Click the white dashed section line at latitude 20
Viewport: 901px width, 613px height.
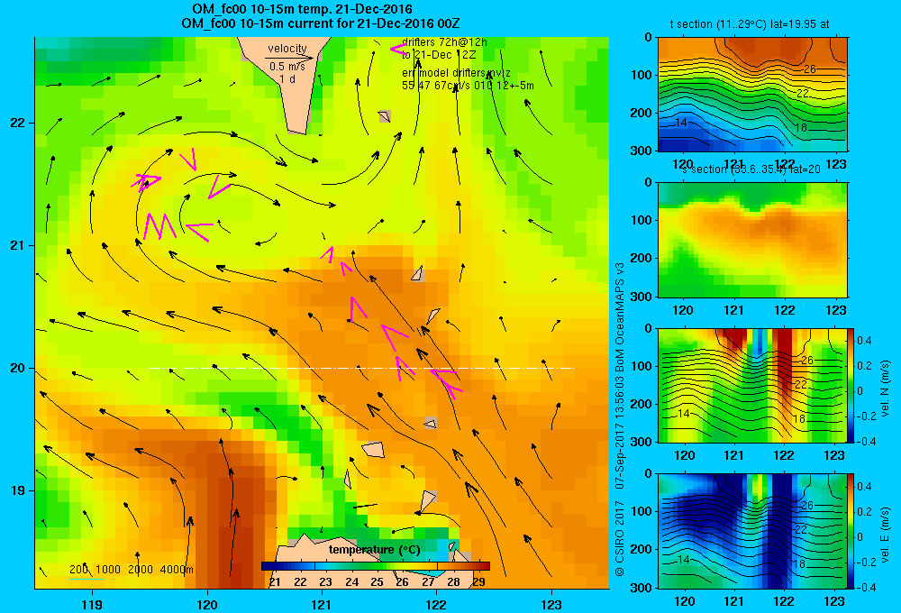click(x=361, y=368)
